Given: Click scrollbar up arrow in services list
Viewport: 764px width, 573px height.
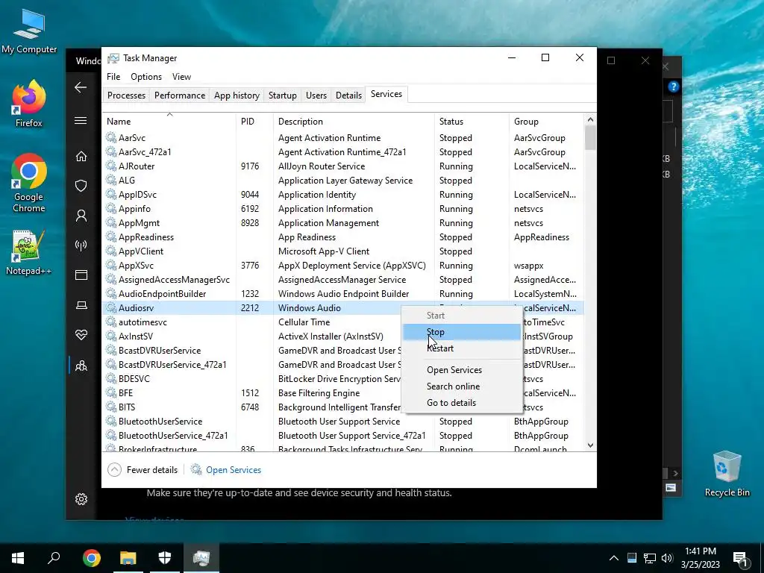Looking at the screenshot, I should (x=591, y=119).
